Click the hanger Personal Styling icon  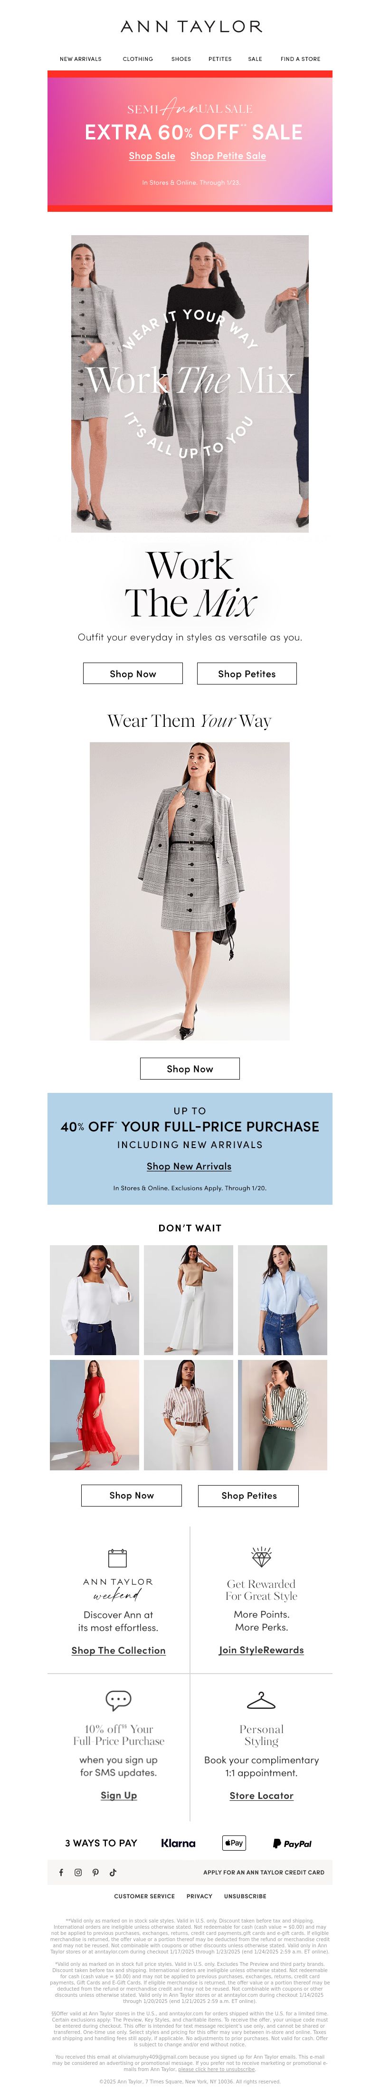tap(261, 1700)
